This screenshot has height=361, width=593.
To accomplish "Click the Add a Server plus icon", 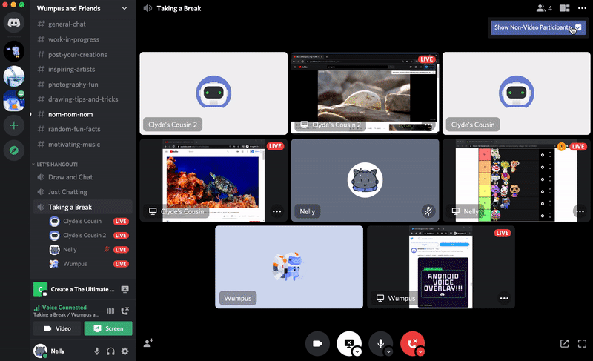I will click(14, 125).
